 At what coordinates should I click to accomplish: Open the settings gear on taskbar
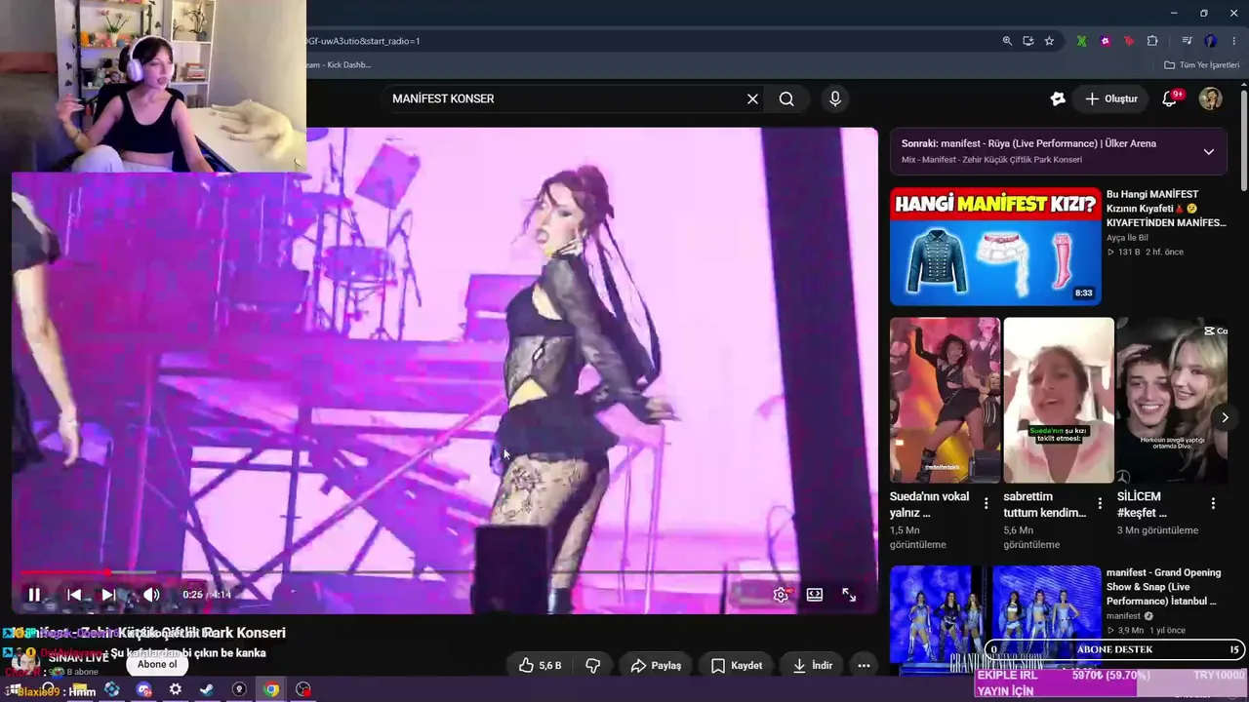[x=175, y=689]
